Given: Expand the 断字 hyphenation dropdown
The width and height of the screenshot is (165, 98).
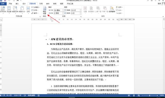Looking at the screenshot, I should coord(35,13).
